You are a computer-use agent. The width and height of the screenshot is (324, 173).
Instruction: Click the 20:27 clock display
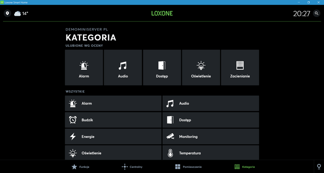[302, 14]
